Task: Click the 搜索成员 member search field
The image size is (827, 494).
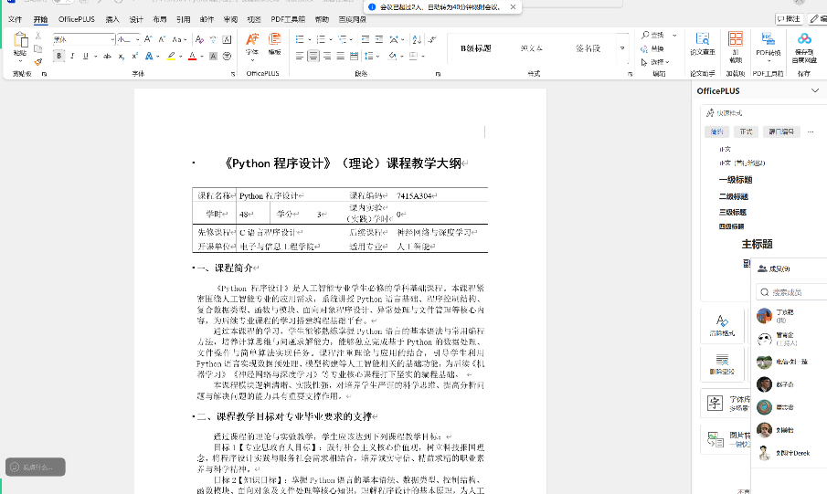Action: 791,291
